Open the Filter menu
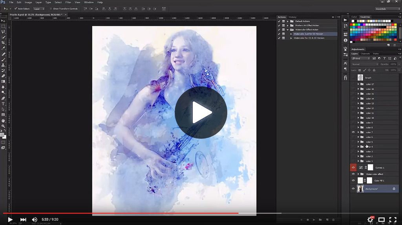The height and width of the screenshot is (225, 402). click(68, 2)
